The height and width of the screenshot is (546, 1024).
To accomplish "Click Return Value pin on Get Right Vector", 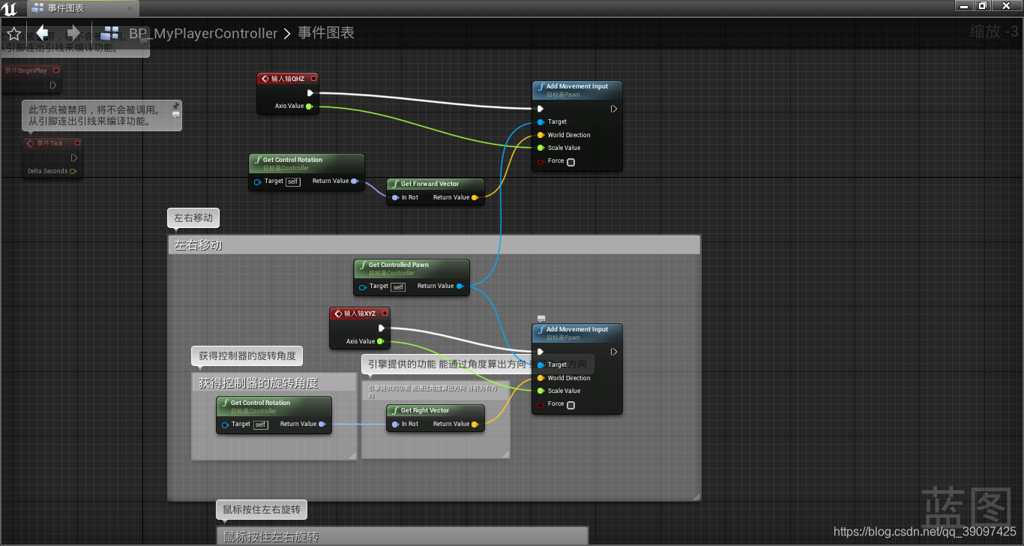I will click(x=476, y=424).
